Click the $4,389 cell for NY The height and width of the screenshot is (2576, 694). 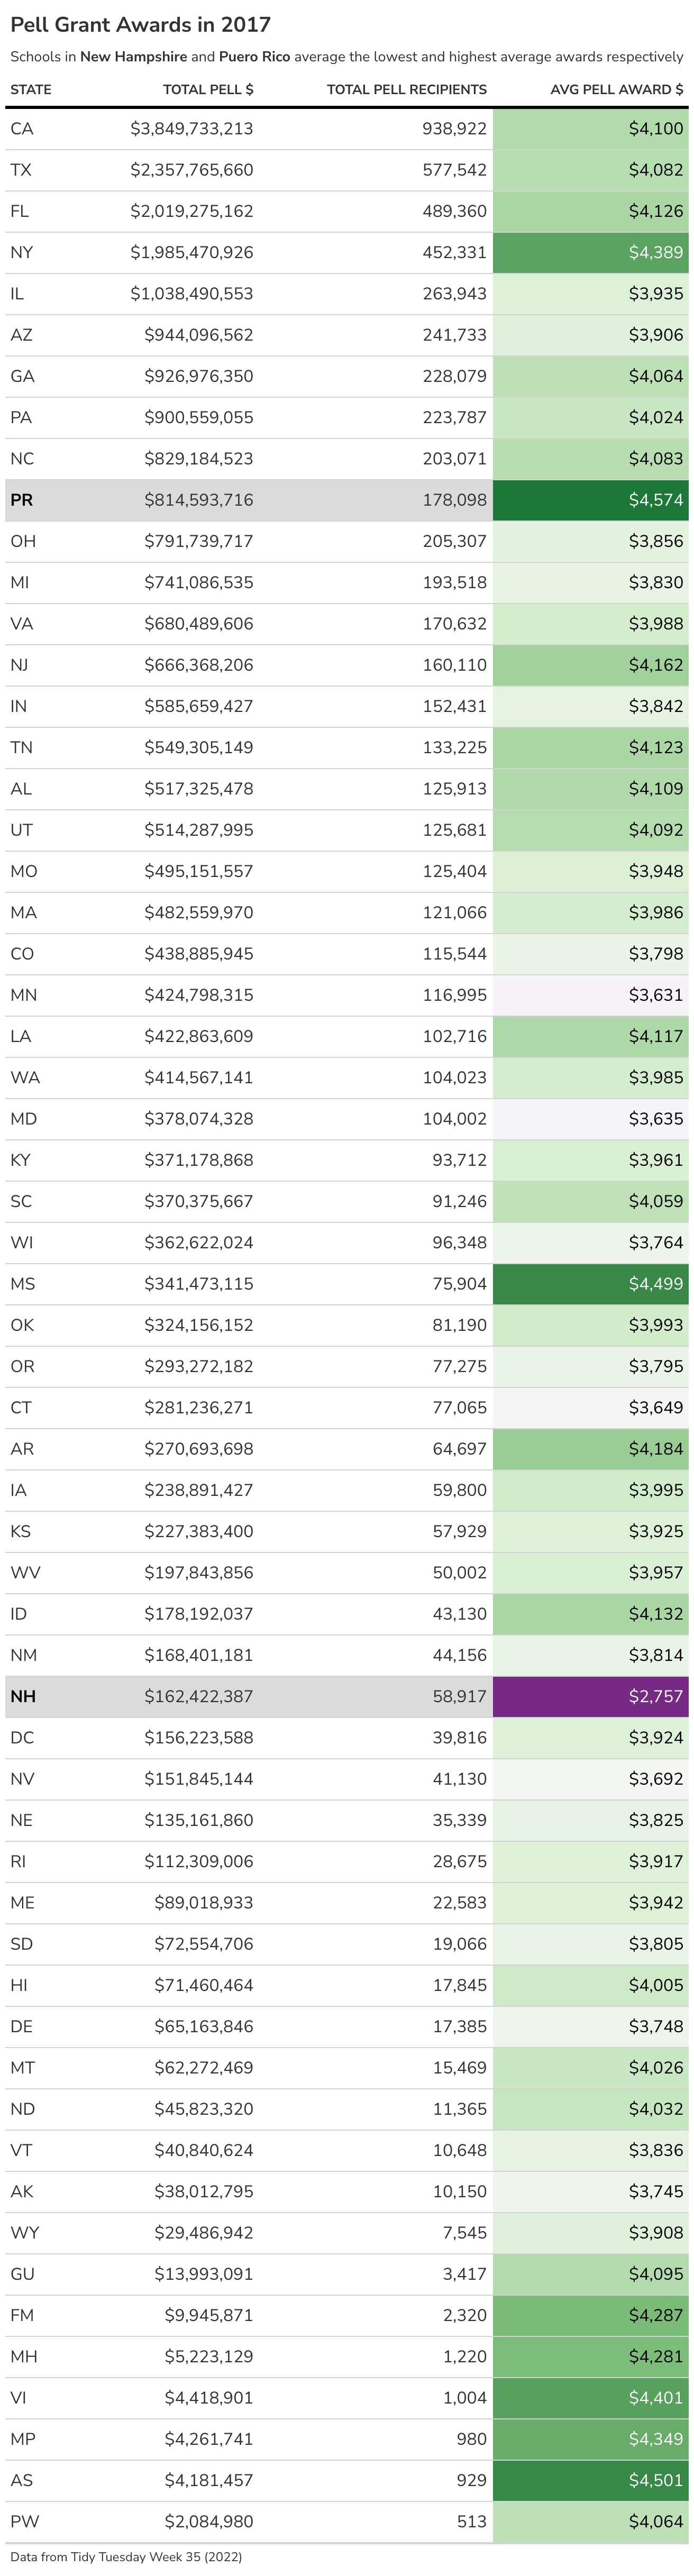[x=590, y=253]
